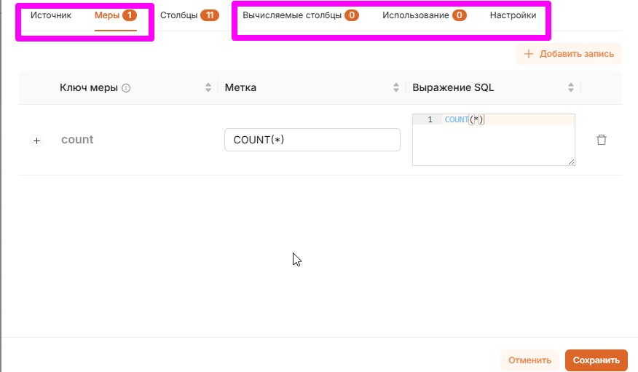The height and width of the screenshot is (372, 638).
Task: Sort by the Метка column arrows
Action: (x=396, y=87)
